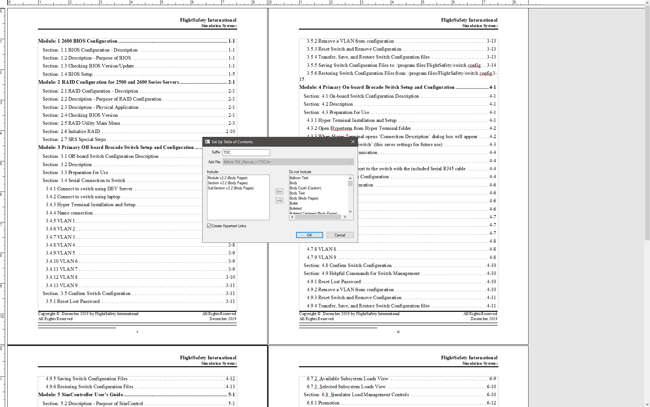Close the dialog with the X button
Viewport: 650px width, 407px height.
[353, 142]
